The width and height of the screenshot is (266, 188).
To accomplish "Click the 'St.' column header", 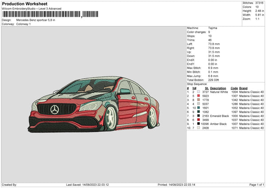I will tap(207, 88).
